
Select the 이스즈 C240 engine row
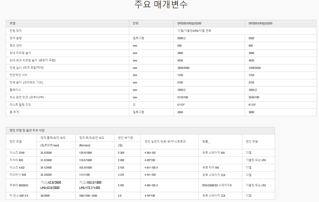pyautogui.click(x=17, y=153)
